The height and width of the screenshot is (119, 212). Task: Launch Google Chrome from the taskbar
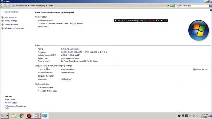[x=22, y=116]
